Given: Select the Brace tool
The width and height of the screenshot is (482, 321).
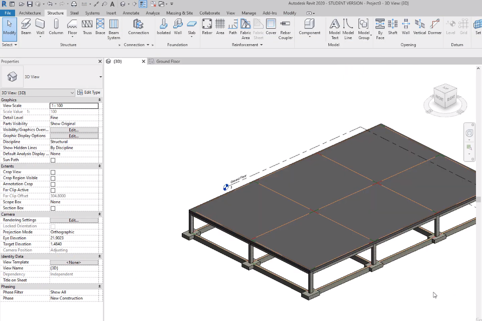Looking at the screenshot, I should [x=100, y=27].
